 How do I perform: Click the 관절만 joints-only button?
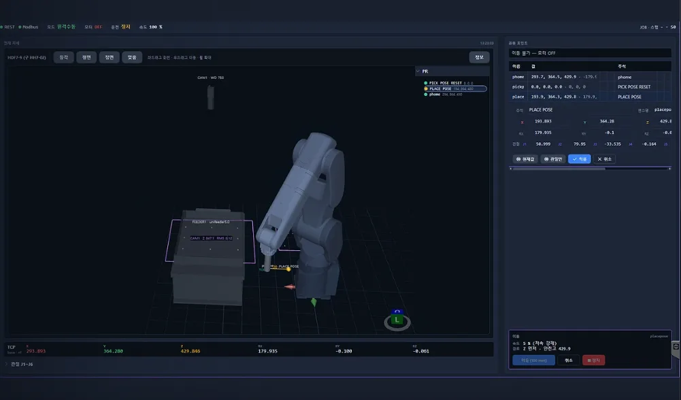(x=553, y=159)
